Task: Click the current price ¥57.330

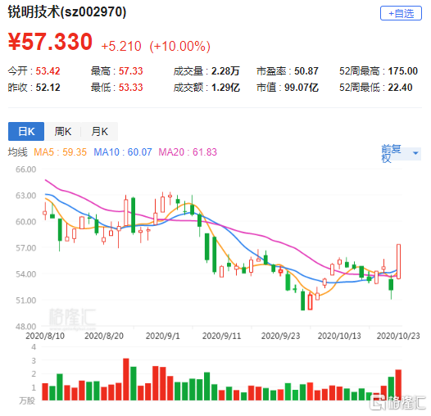Action: point(50,42)
